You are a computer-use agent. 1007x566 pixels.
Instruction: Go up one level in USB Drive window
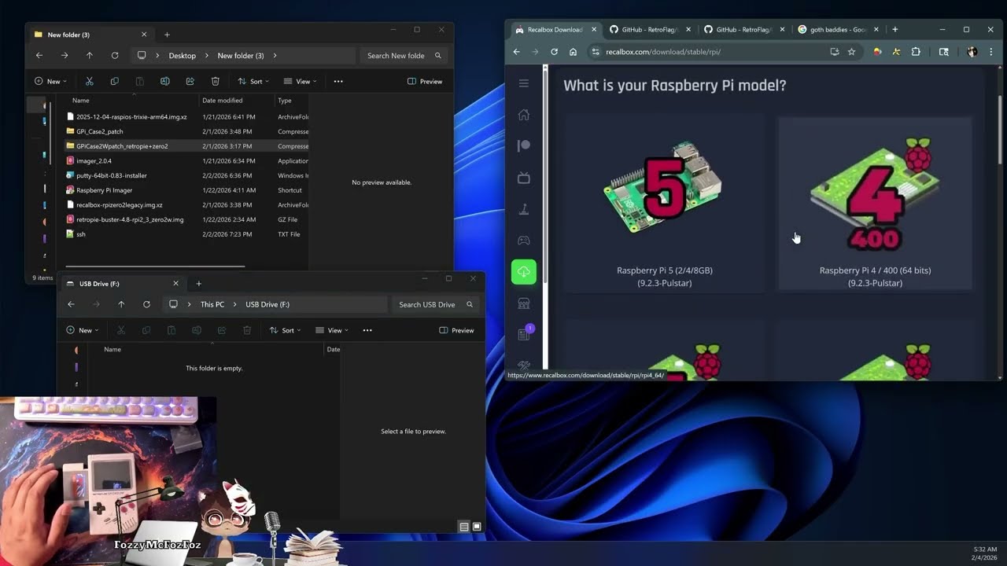[x=121, y=304]
